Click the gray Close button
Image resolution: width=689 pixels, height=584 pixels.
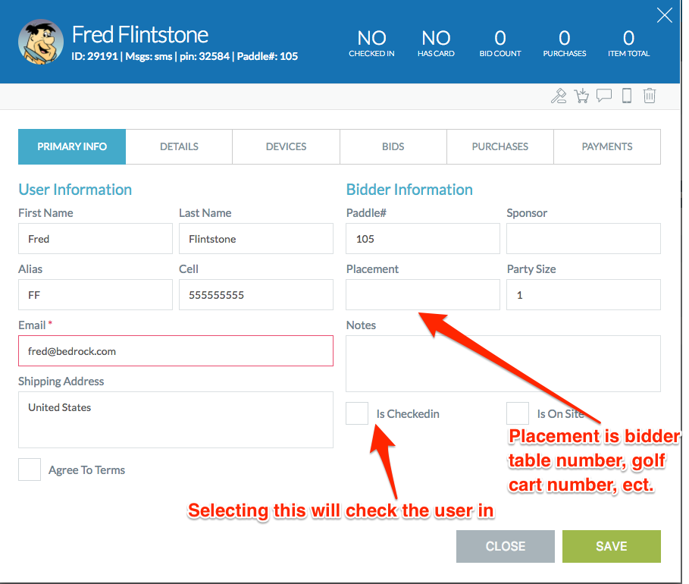pos(506,546)
